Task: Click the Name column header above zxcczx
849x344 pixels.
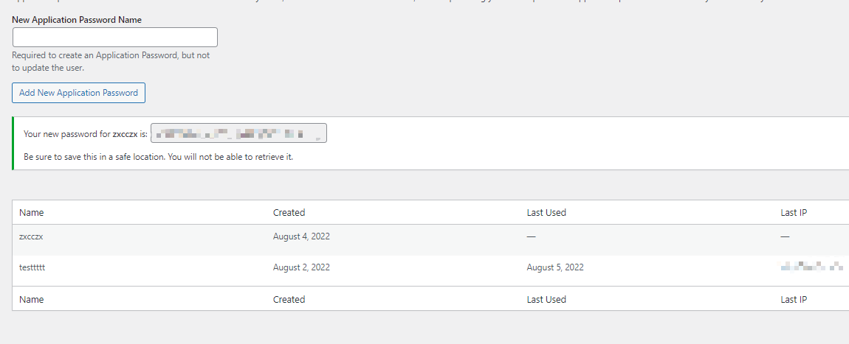Action: pyautogui.click(x=32, y=213)
